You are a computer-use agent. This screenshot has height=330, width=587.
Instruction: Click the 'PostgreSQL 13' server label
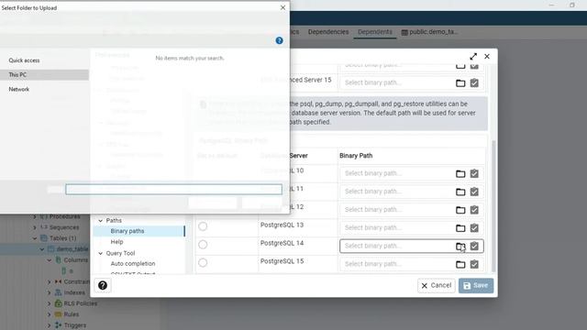282,225
